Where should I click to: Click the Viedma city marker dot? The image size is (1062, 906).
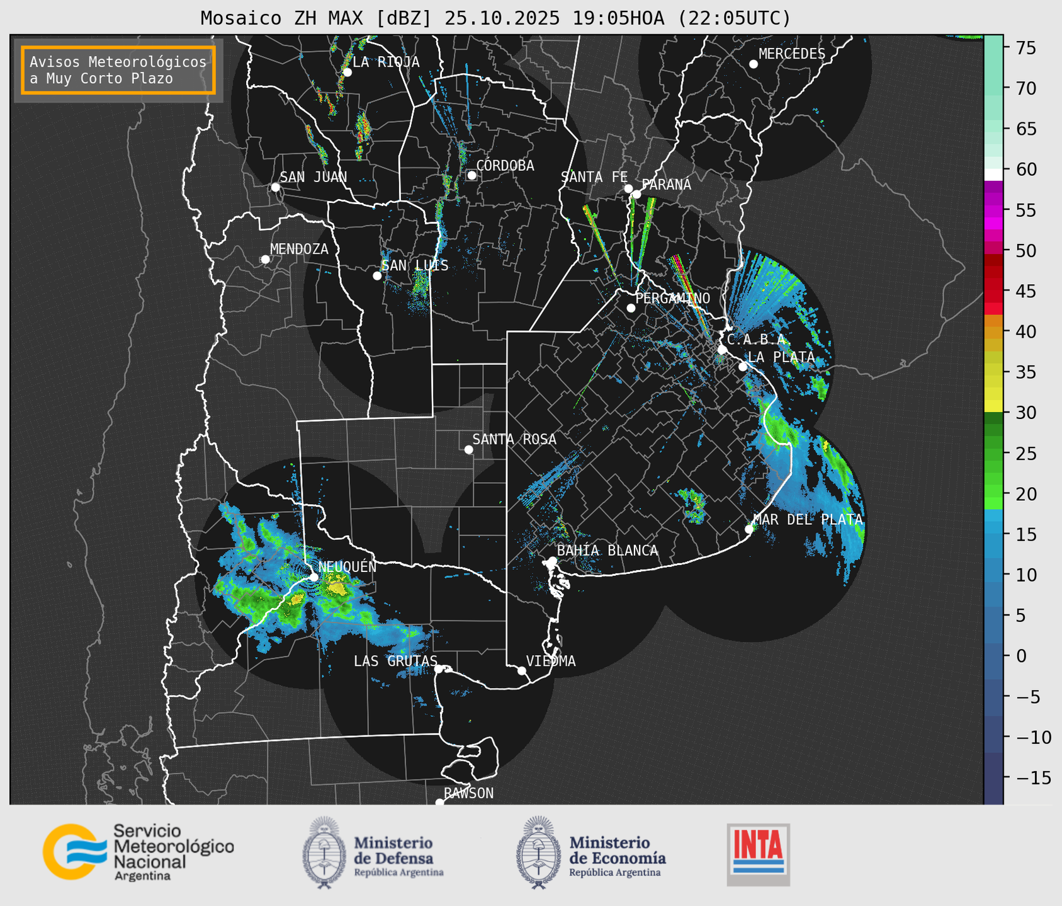[x=521, y=670]
